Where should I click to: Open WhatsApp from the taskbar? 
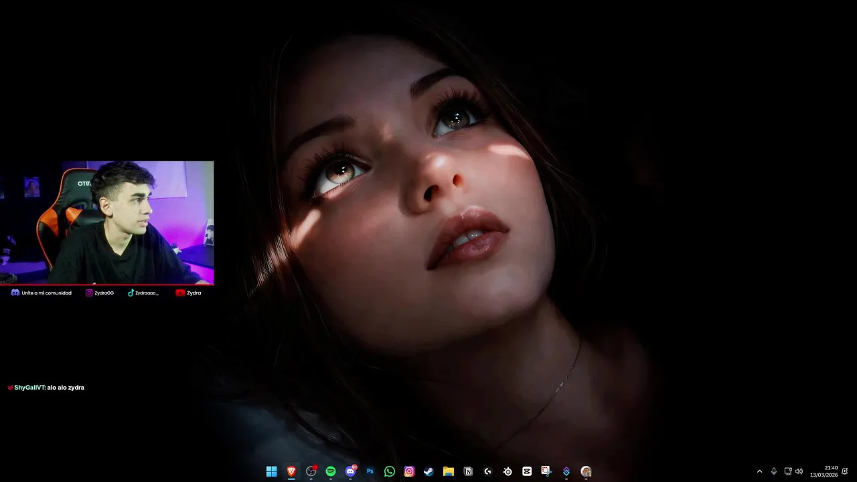click(x=390, y=471)
